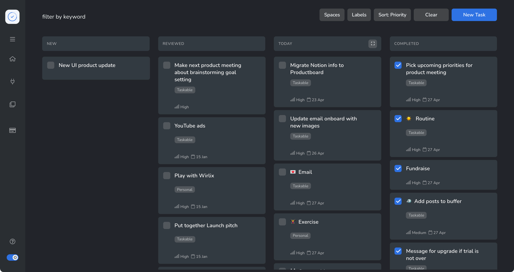Open integrations via the plug icon
514x272 pixels.
12,82
